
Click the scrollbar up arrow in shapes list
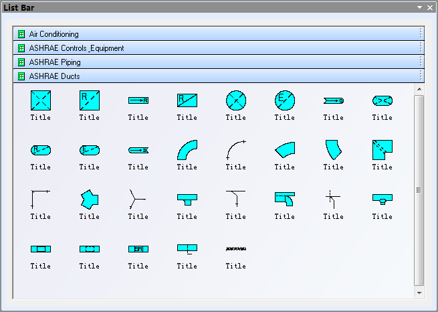[x=419, y=88]
